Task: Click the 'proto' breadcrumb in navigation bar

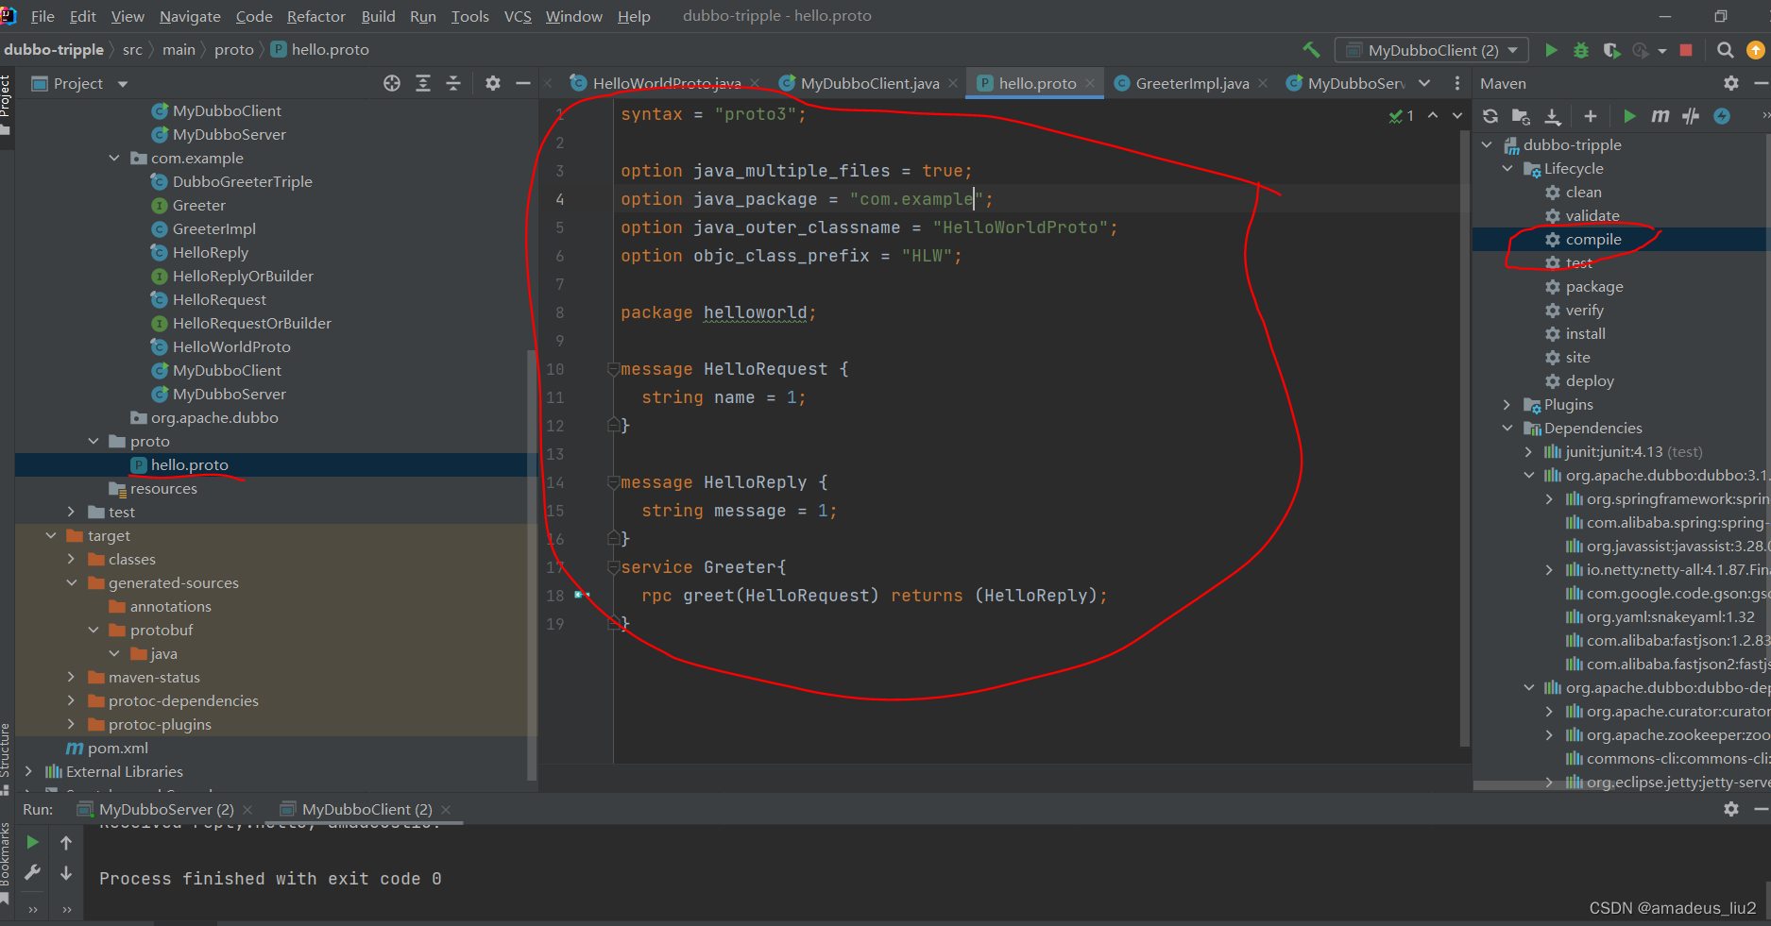Action: (x=233, y=50)
